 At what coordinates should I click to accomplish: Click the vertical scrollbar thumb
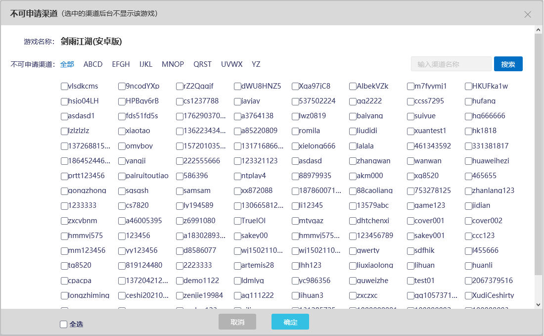(538, 154)
